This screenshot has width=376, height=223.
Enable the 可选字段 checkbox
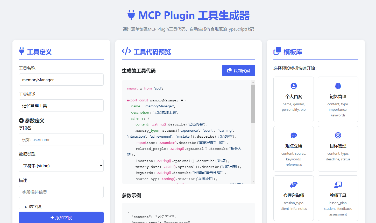click(20, 207)
